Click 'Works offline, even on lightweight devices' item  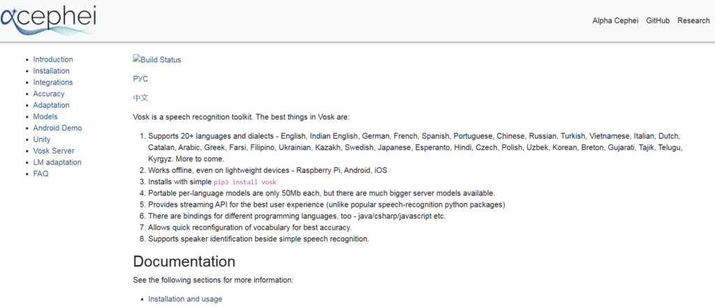click(267, 170)
